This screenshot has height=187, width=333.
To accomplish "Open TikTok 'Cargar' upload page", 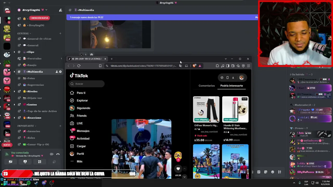I will (78, 146).
